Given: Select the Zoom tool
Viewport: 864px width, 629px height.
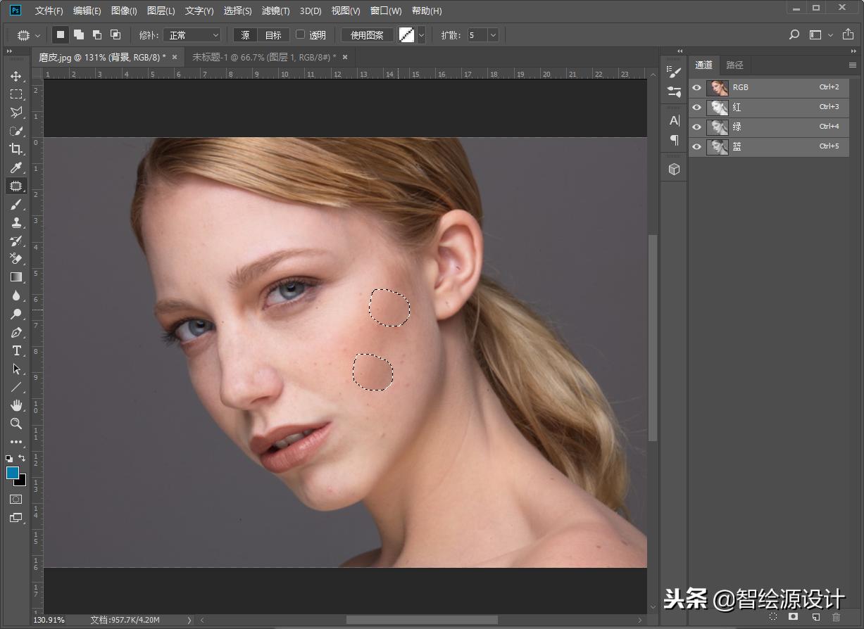Looking at the screenshot, I should (x=15, y=424).
